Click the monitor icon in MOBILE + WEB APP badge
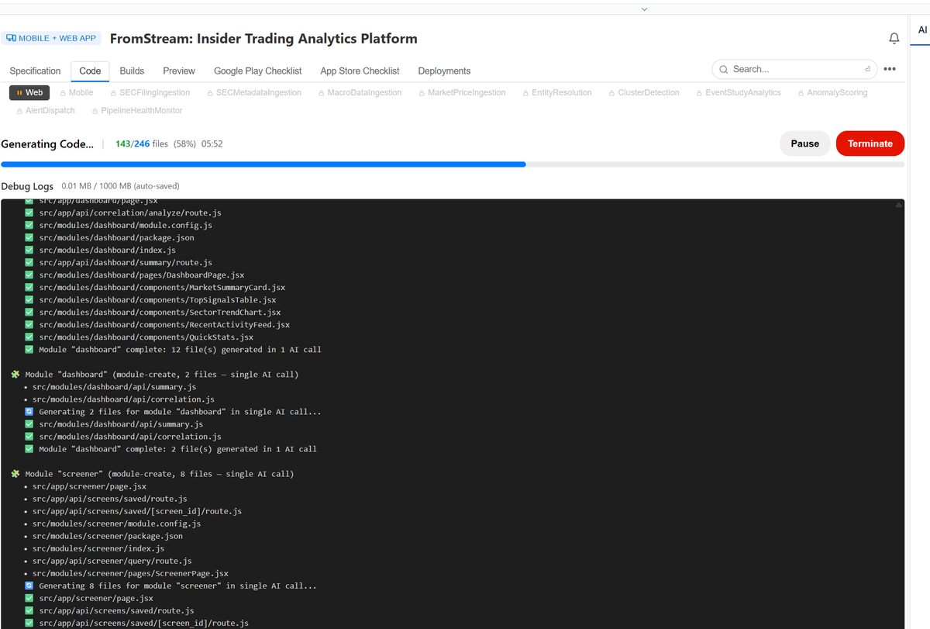The width and height of the screenshot is (930, 629). click(11, 38)
